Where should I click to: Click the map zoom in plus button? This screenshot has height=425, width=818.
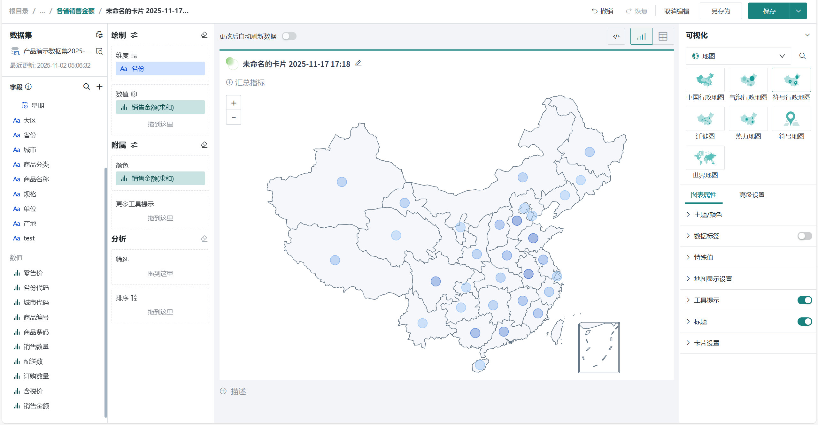click(x=234, y=103)
